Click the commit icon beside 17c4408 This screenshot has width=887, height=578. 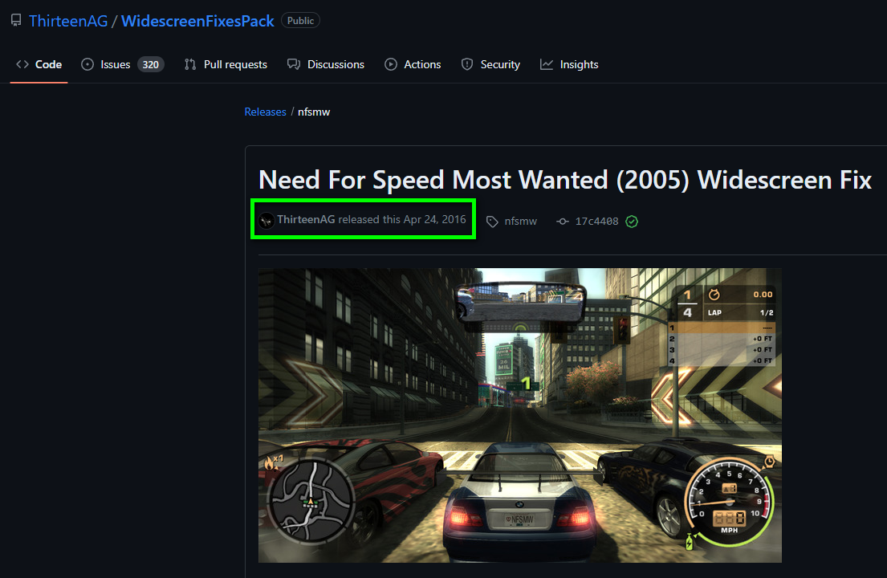click(562, 222)
